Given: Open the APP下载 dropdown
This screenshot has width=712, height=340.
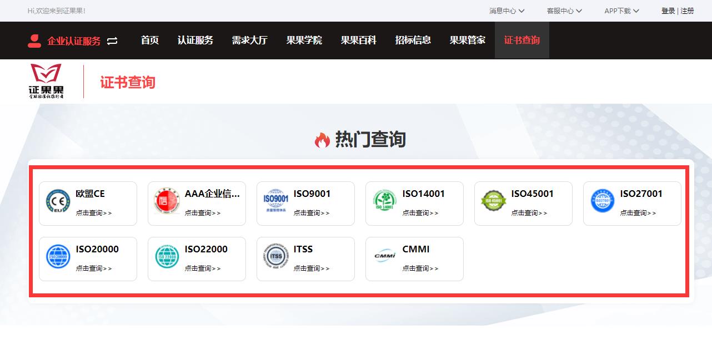Looking at the screenshot, I should 621,11.
